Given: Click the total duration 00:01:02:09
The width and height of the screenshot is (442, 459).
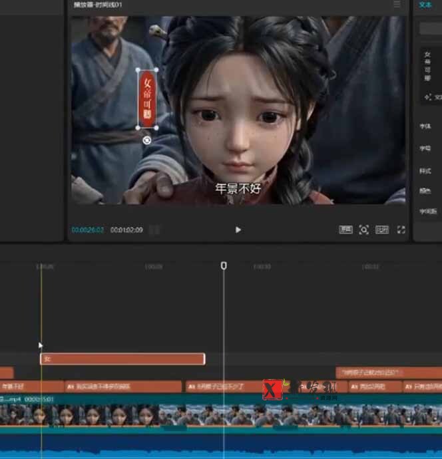Looking at the screenshot, I should coord(126,230).
